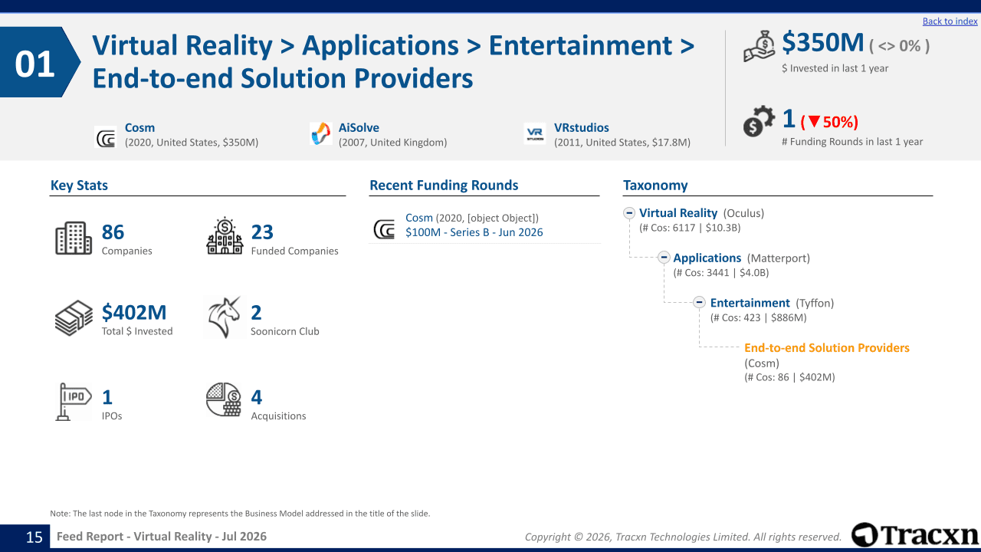Image resolution: width=981 pixels, height=552 pixels.
Task: Collapse the Applications taxonomy node
Action: pos(664,258)
